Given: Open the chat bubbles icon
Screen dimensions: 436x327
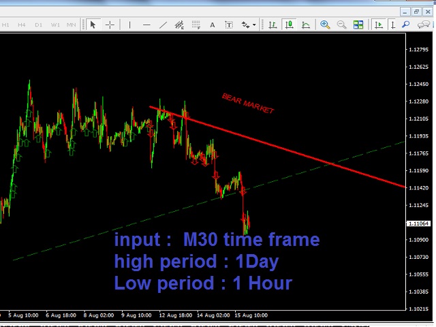Looking at the screenshot, I should coord(424,25).
